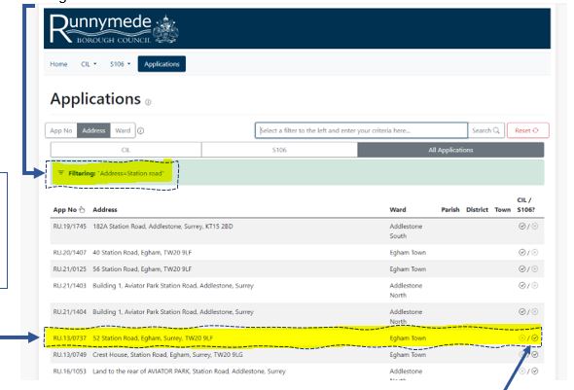Viewport: 574px width, 390px height.
Task: Click address 40 Station Road, Egham
Action: (x=142, y=253)
